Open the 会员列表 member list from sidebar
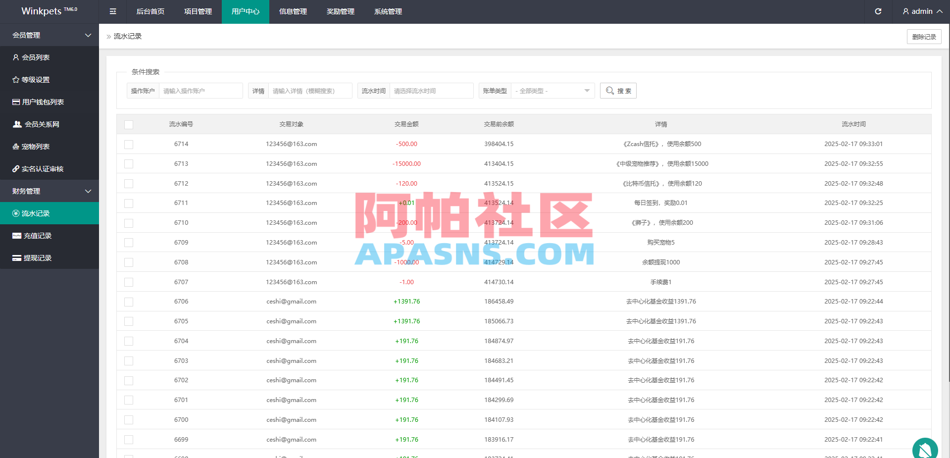The height and width of the screenshot is (458, 950). coord(35,57)
